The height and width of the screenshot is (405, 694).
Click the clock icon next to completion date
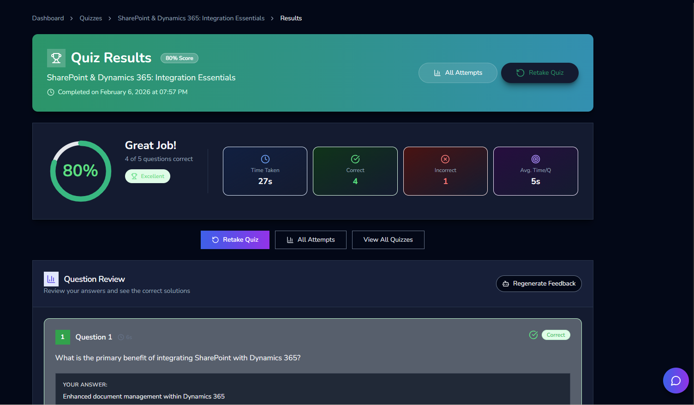point(51,92)
